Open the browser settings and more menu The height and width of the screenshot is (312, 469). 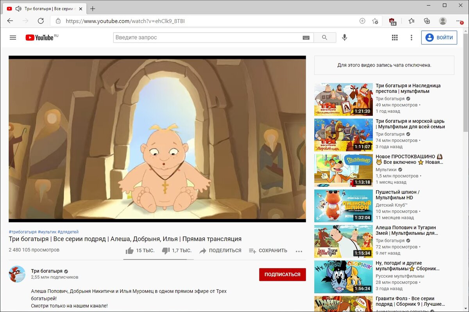(x=460, y=21)
